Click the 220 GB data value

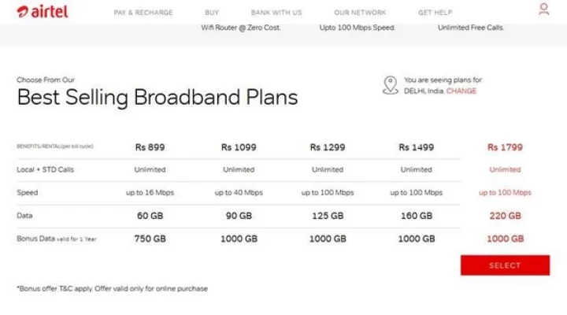pos(505,216)
